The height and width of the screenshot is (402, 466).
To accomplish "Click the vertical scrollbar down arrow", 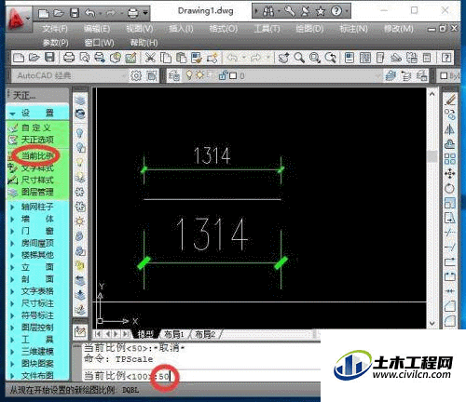I will 432,323.
